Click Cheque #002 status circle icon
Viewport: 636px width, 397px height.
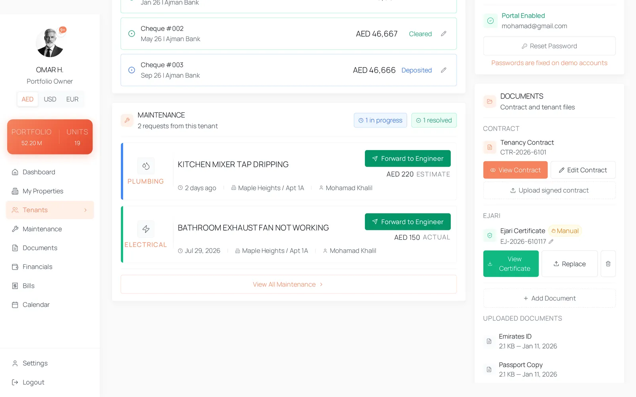coord(132,34)
